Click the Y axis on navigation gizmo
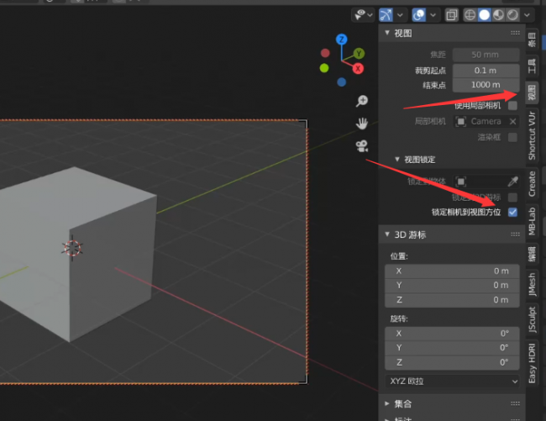This screenshot has height=421, width=546. tap(359, 54)
